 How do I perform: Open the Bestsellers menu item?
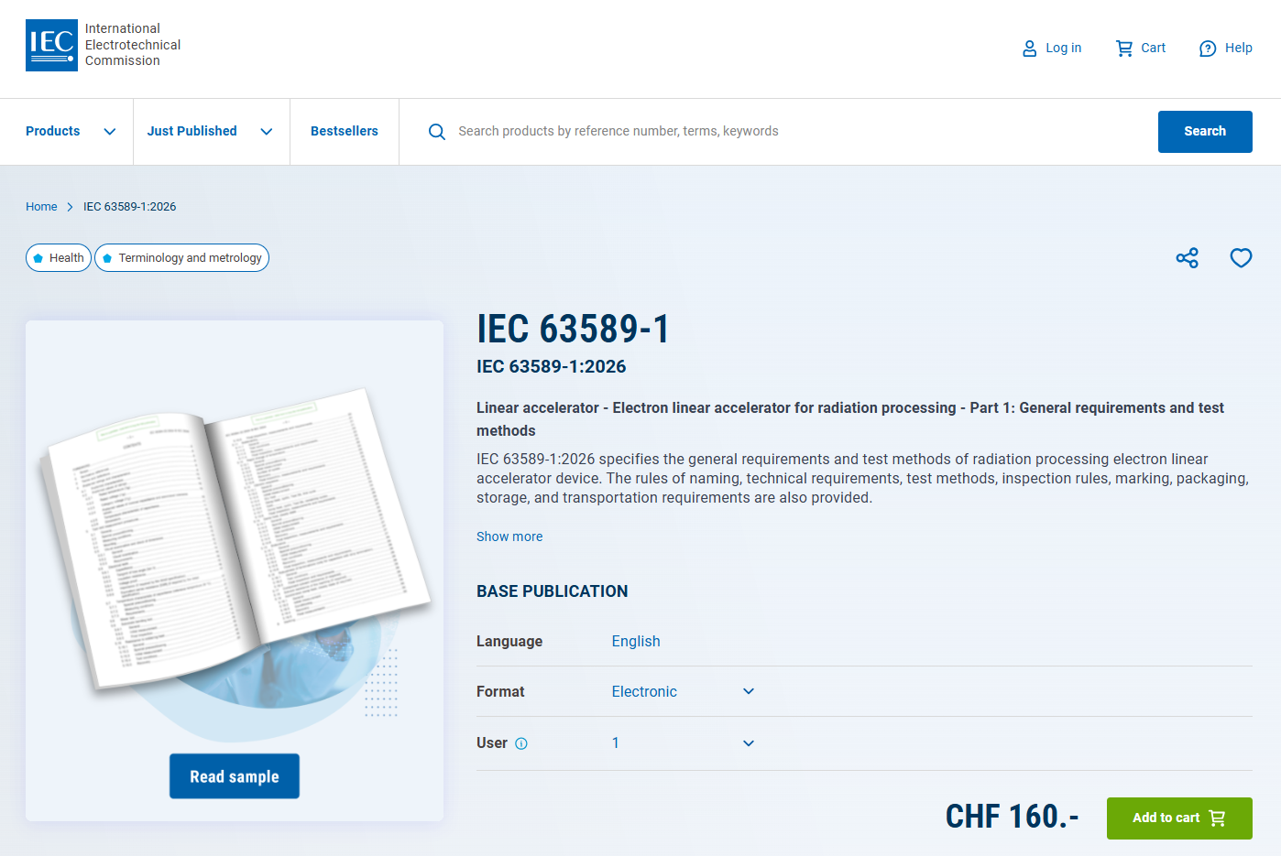[345, 132]
